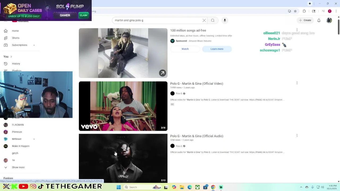The width and height of the screenshot is (340, 191).
Task: Open File Explorer from taskbar
Action: coord(182,187)
